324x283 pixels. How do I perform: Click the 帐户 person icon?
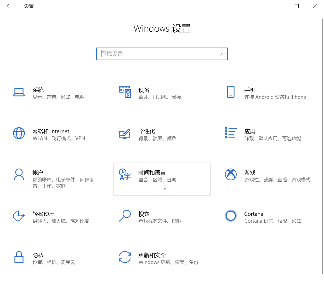[x=19, y=175]
